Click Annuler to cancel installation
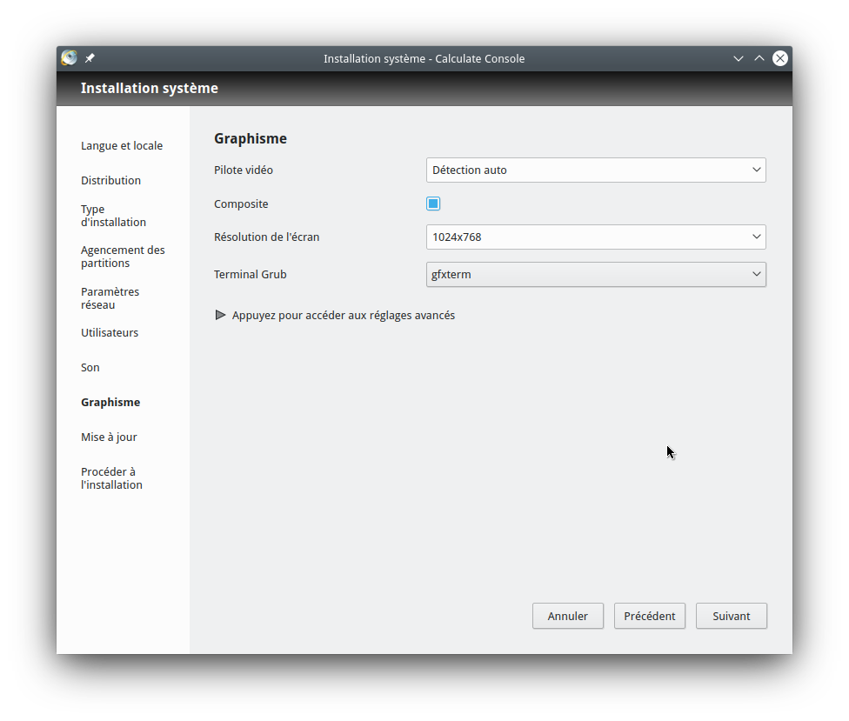The height and width of the screenshot is (721, 849). 567,616
